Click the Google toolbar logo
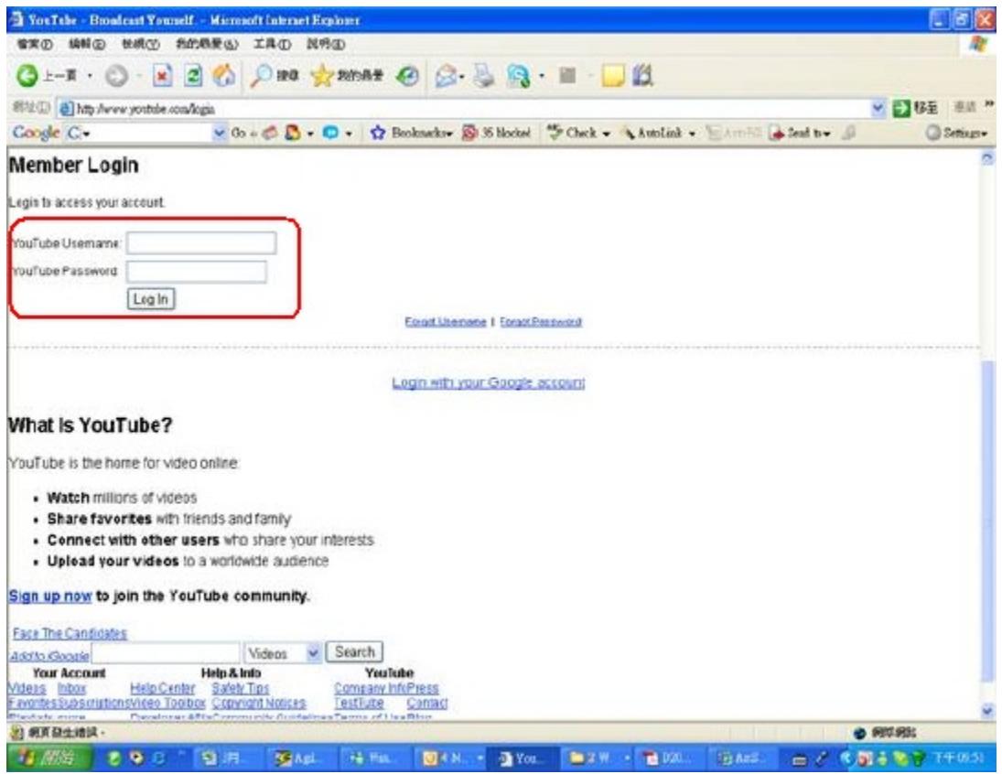 click(x=36, y=133)
